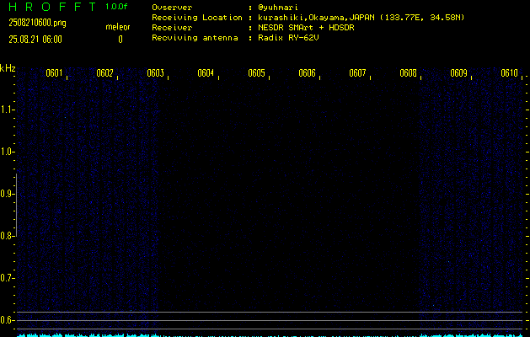
Task: Click the 0609 time marker
Action: point(458,73)
